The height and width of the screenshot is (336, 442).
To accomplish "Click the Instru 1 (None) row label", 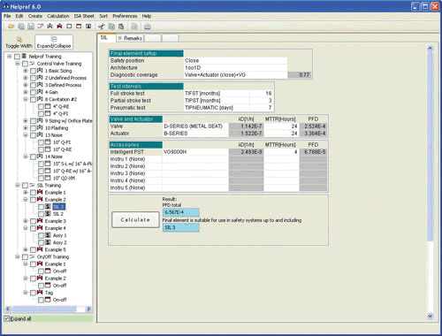I will click(127, 159).
